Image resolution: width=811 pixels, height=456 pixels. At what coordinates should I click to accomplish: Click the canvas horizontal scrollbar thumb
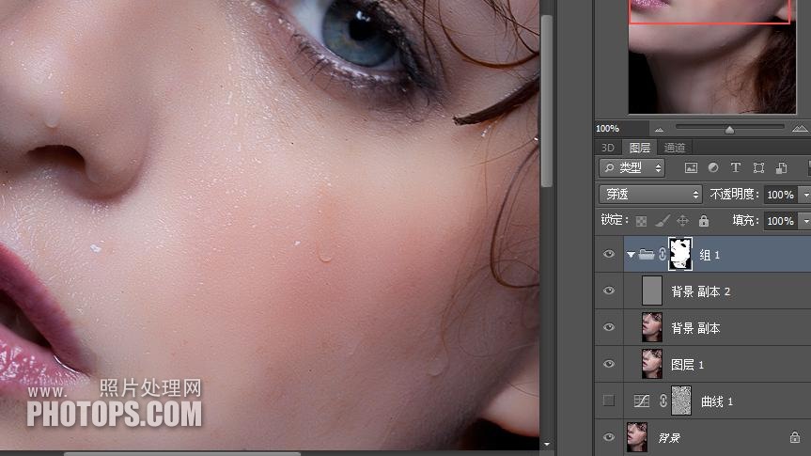(x=182, y=454)
